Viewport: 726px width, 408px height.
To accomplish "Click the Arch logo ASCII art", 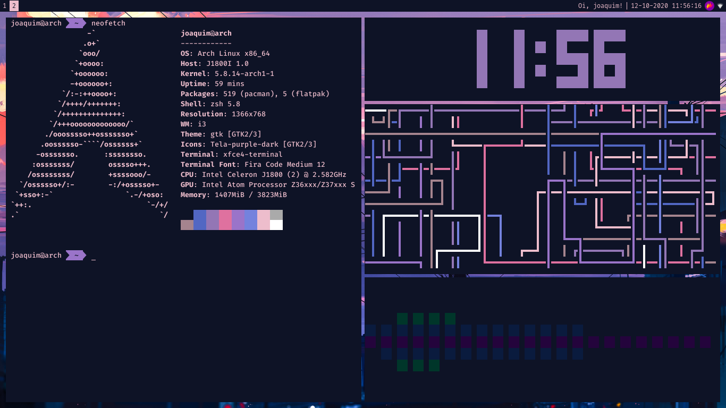I will click(89, 124).
